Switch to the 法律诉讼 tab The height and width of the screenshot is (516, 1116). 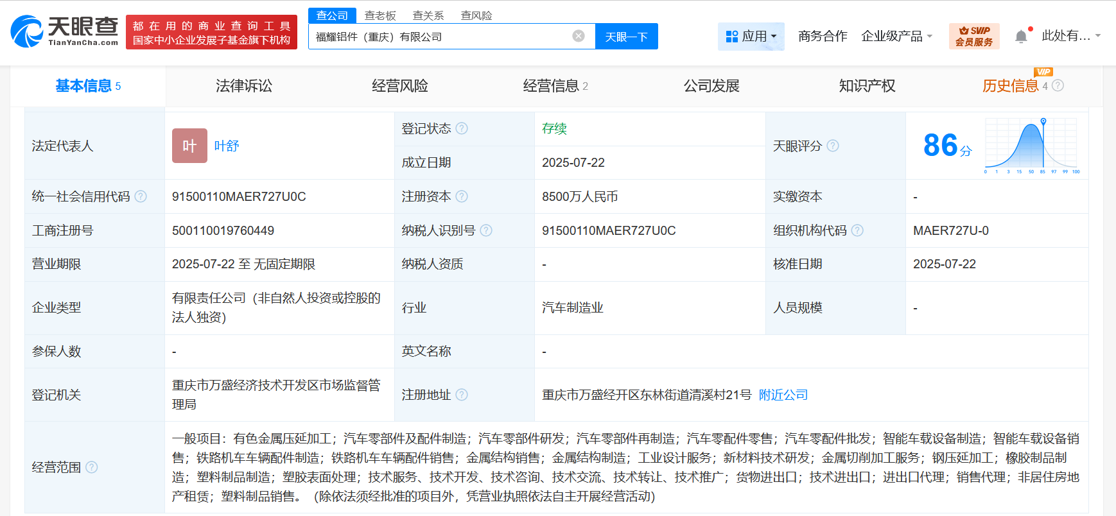point(244,86)
